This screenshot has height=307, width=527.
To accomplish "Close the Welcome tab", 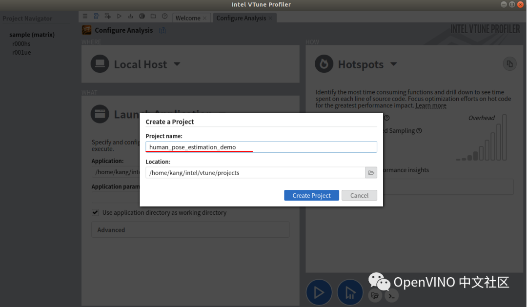I will (x=204, y=18).
